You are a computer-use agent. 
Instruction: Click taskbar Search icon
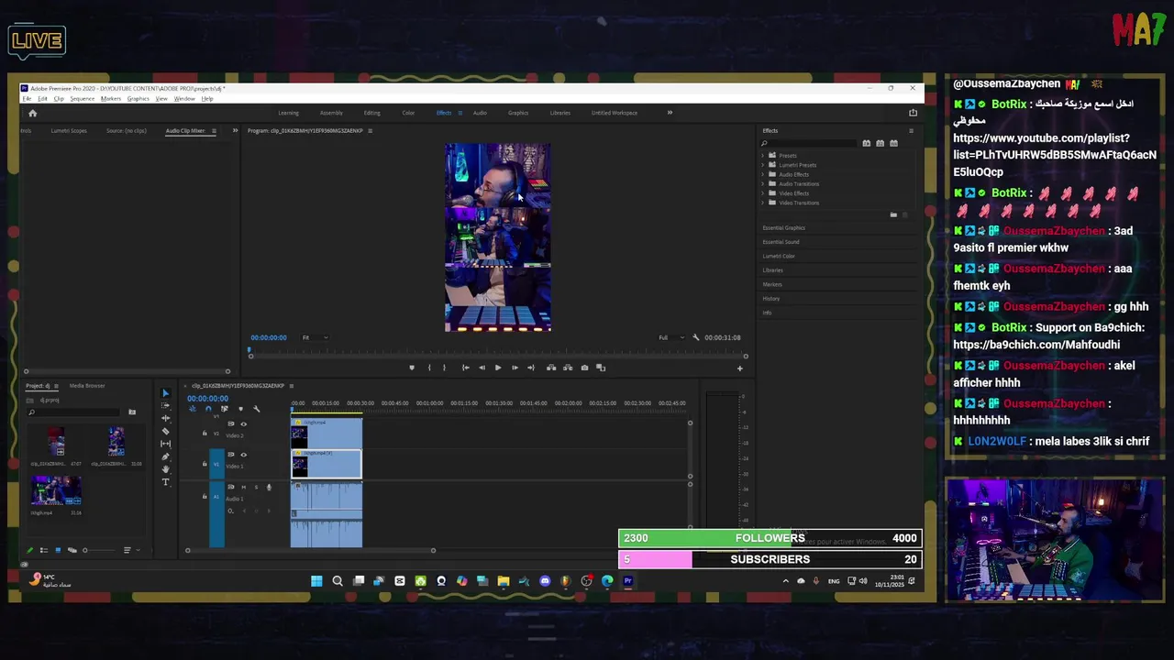(338, 580)
